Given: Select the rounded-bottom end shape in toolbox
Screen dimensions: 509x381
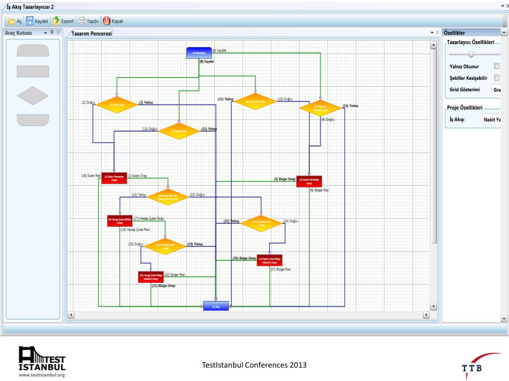Looking at the screenshot, I should point(33,120).
